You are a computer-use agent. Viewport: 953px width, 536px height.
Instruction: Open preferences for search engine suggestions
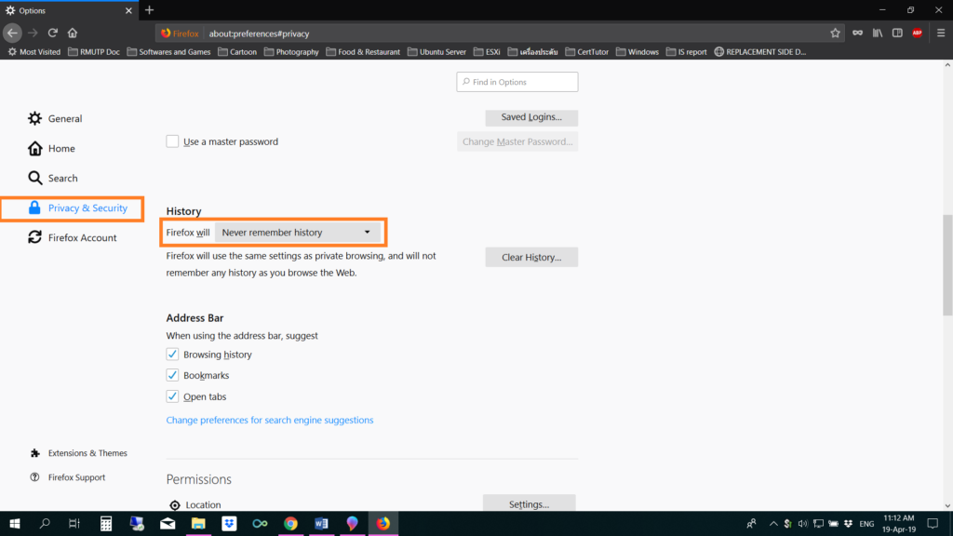[269, 420]
